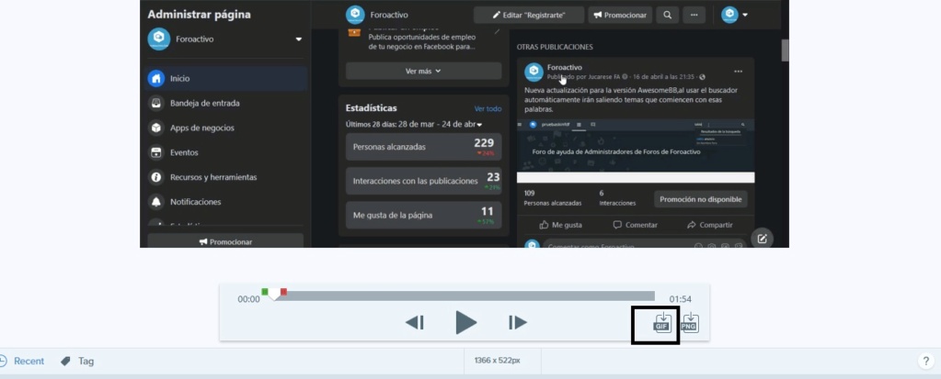Click the OTRAS PUBLICACIONES heading
This screenshot has height=379, width=941.
click(x=555, y=47)
